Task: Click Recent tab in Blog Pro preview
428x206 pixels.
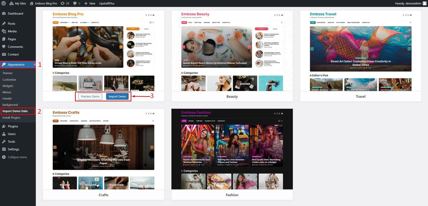Action: [x=133, y=29]
